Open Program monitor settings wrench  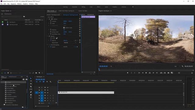click(x=183, y=66)
